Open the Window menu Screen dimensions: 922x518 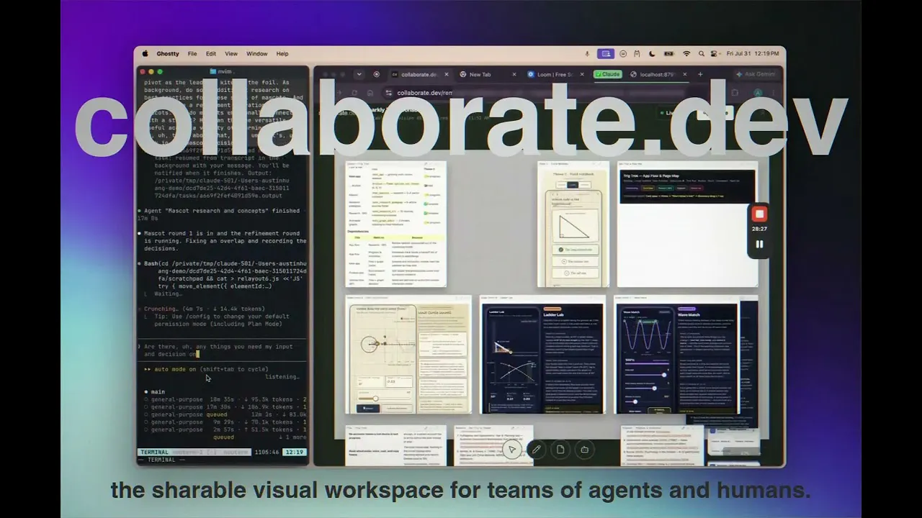[x=257, y=54]
